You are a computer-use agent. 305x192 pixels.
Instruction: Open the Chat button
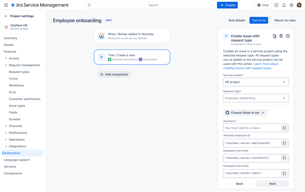click(263, 5)
